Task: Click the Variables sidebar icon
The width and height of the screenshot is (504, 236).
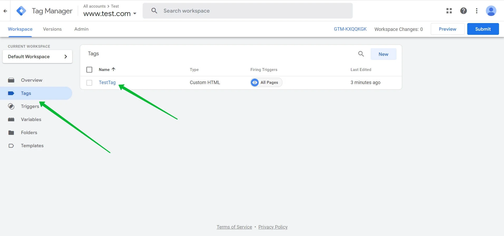Action: 11,119
